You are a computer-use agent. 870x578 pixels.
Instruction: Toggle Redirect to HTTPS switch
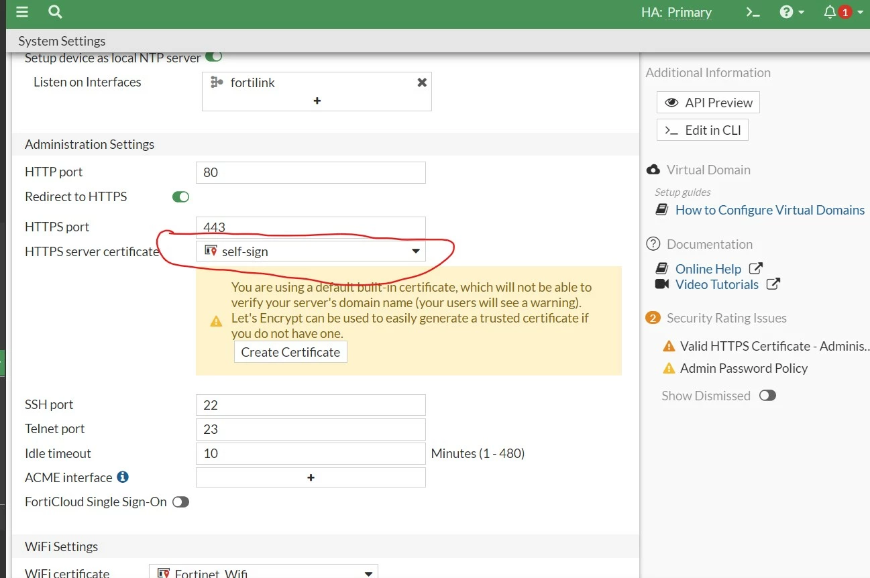pyautogui.click(x=180, y=196)
